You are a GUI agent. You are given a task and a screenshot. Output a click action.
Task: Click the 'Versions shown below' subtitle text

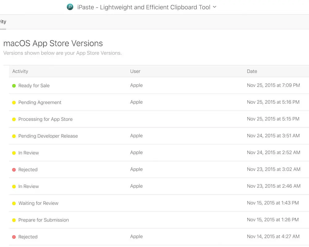point(62,53)
